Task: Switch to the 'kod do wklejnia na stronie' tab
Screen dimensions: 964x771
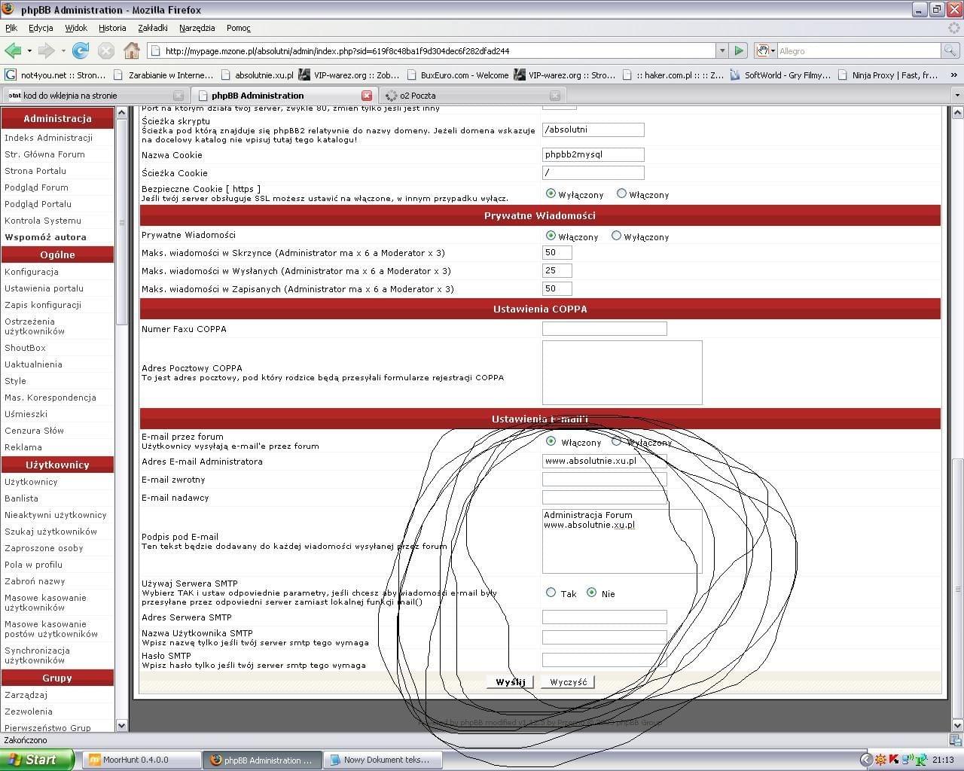Action: pos(95,96)
